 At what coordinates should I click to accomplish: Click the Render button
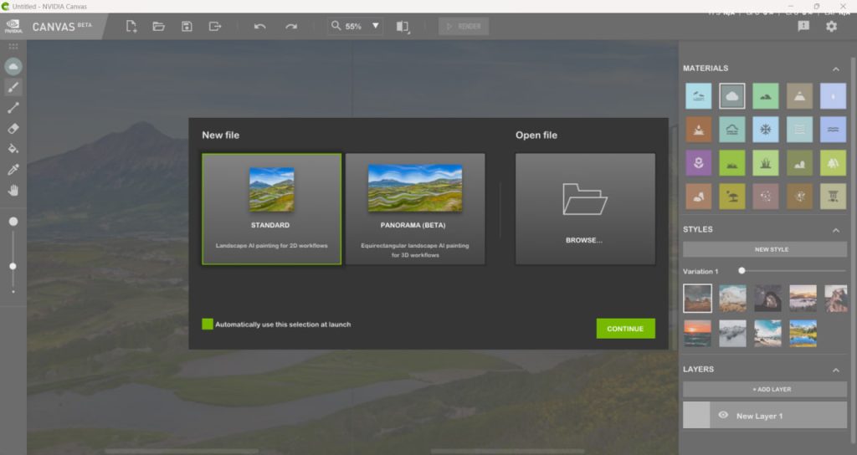coord(464,26)
